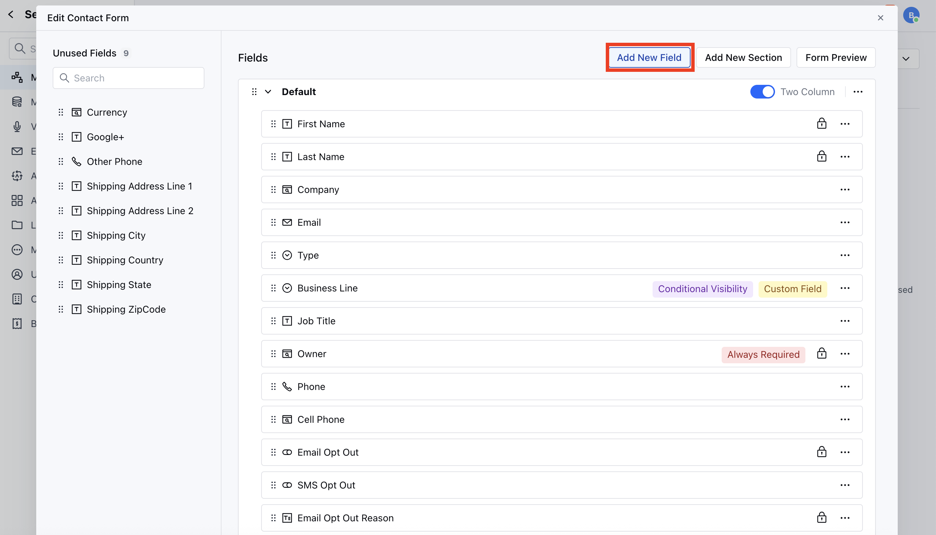Viewport: 936px width, 535px height.
Task: Select the user profile icon in the sidebar
Action: click(17, 274)
